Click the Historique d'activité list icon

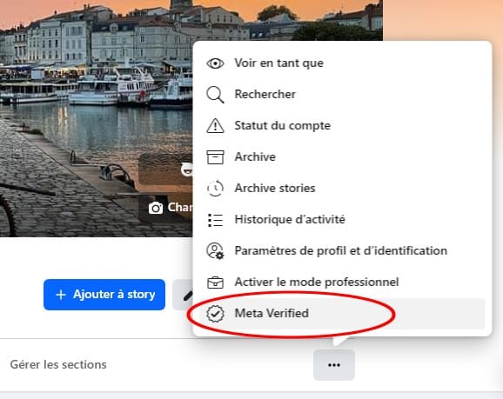click(x=215, y=220)
